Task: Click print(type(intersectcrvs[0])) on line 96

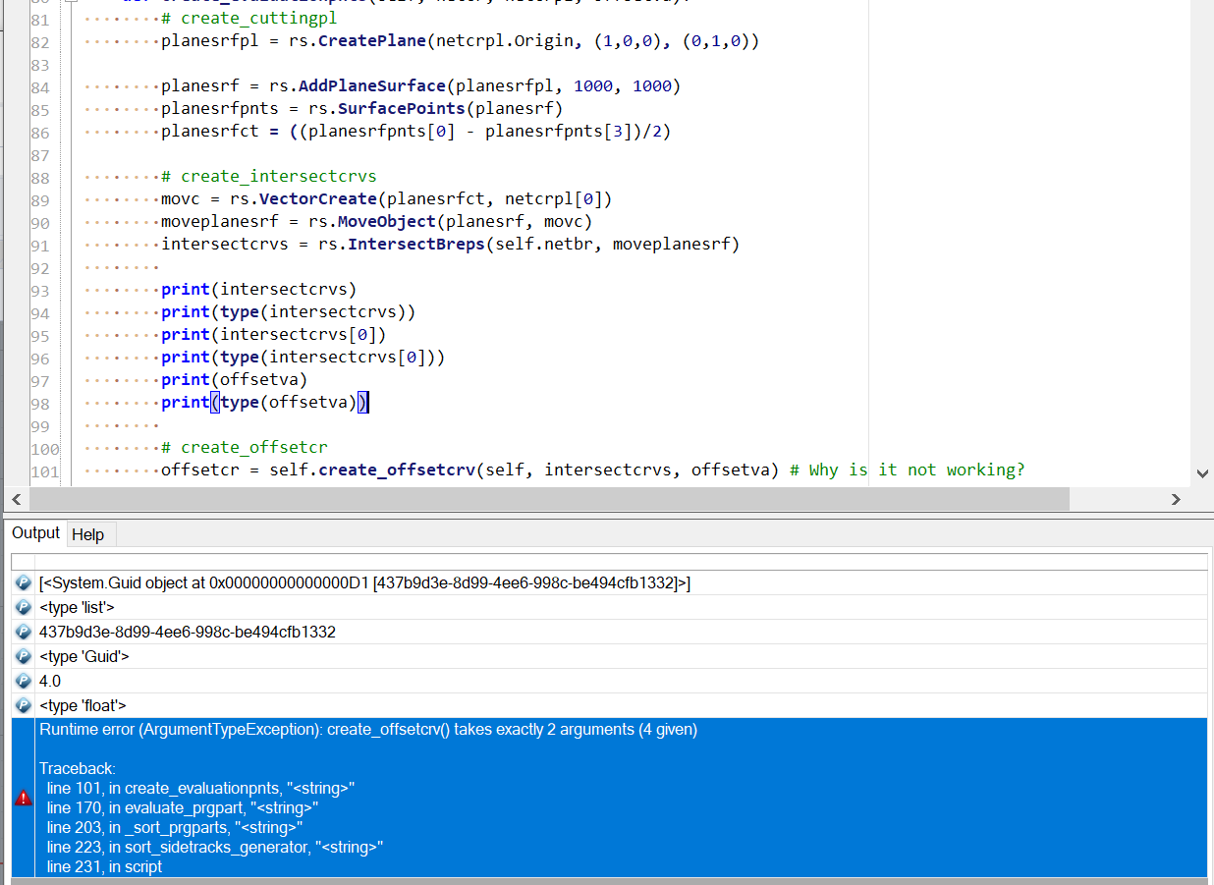Action: coord(303,358)
